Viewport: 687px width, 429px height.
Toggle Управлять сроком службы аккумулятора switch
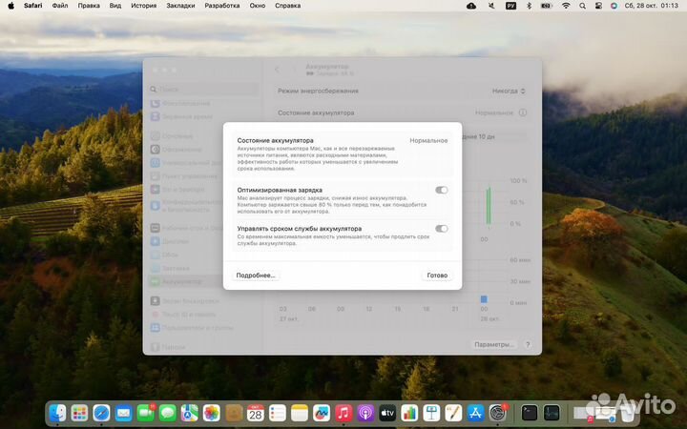pyautogui.click(x=441, y=229)
